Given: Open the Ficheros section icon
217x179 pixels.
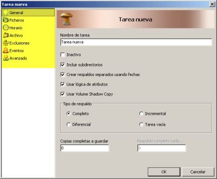Looking at the screenshot, I should pos(6,20).
